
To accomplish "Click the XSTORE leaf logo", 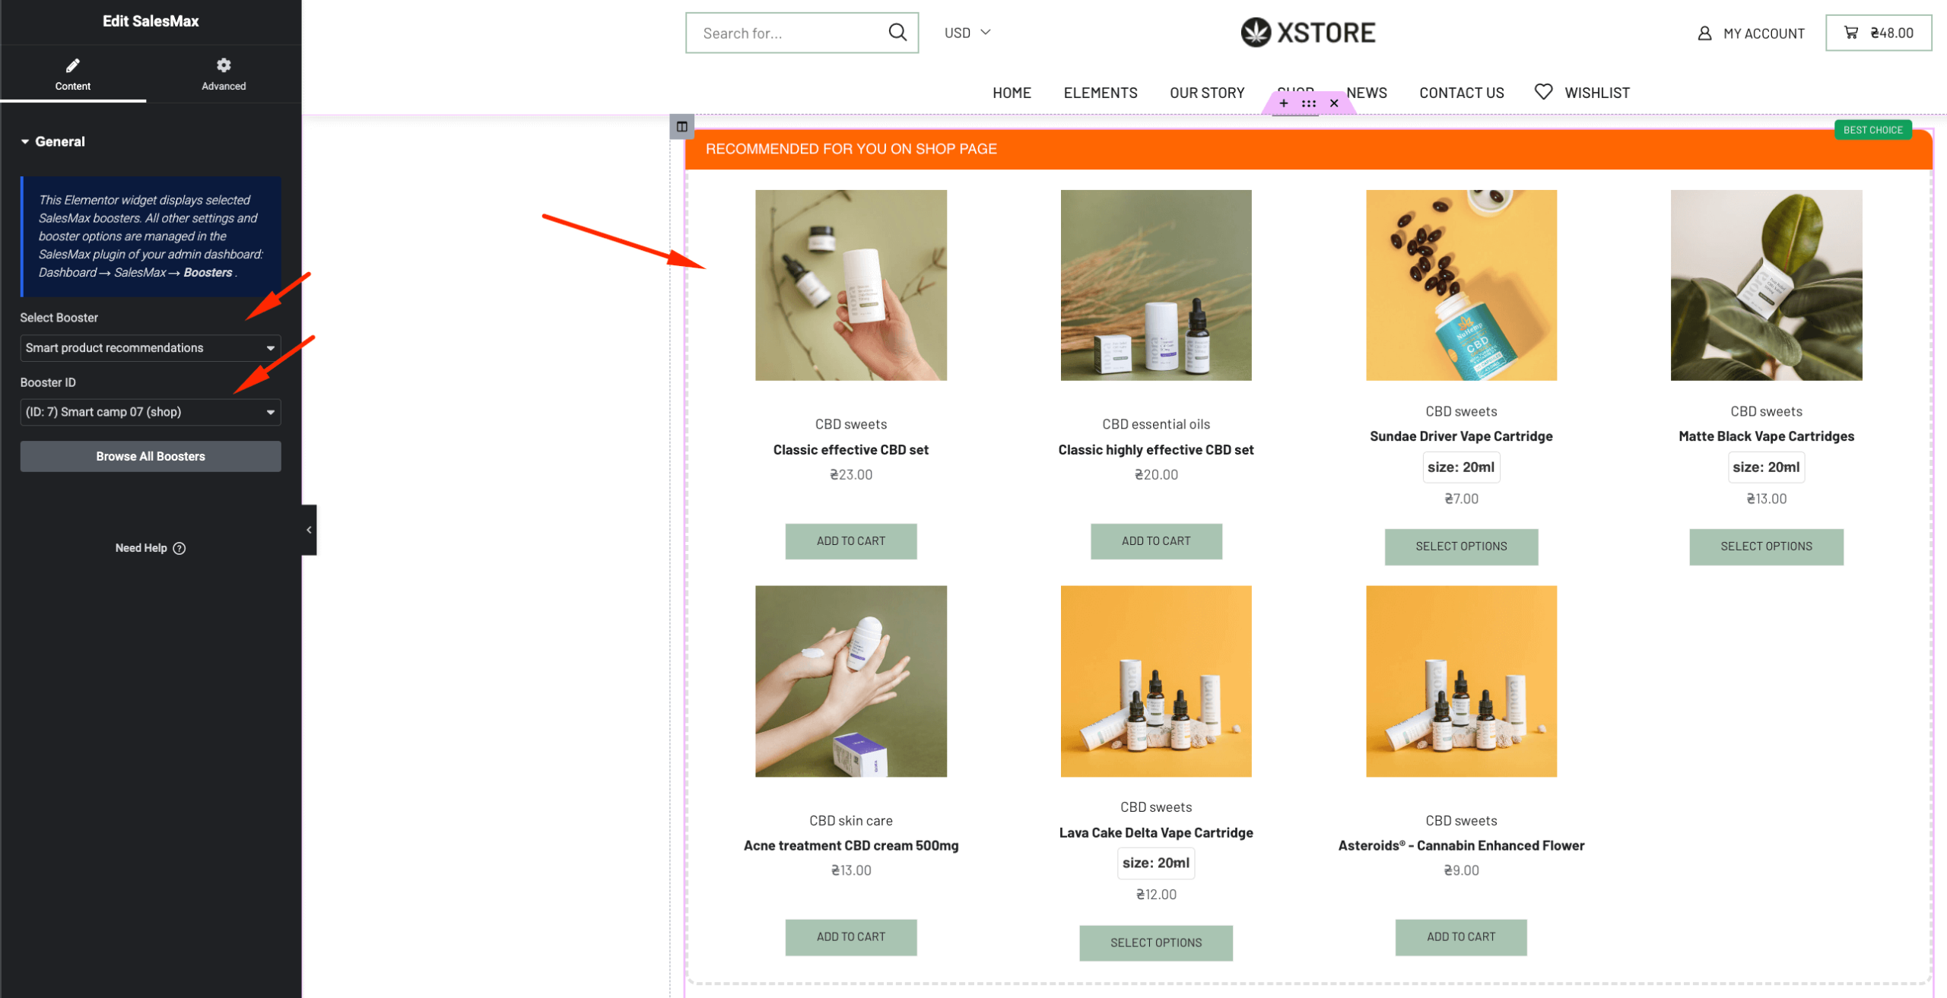I will (x=1256, y=33).
